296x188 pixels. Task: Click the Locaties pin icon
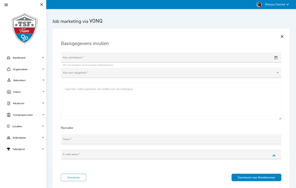click(x=8, y=126)
